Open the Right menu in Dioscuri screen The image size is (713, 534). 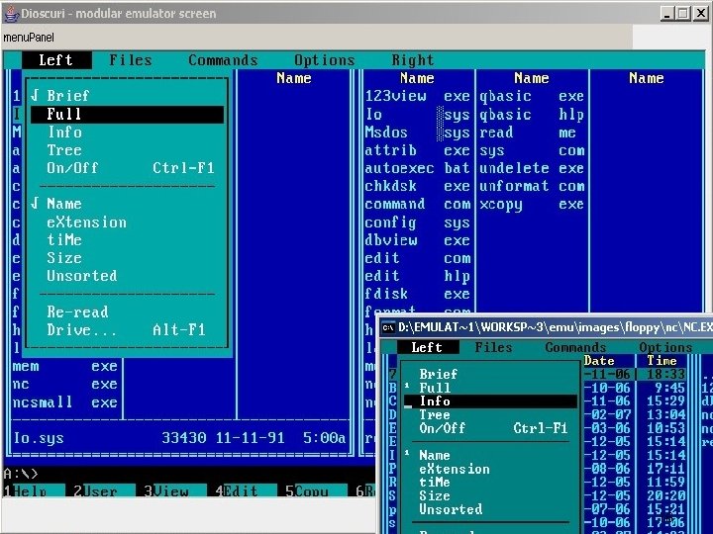(x=413, y=60)
